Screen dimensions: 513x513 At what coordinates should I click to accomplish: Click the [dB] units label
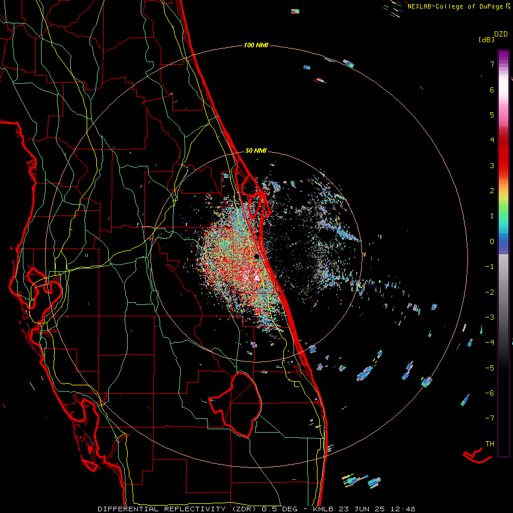pos(486,39)
